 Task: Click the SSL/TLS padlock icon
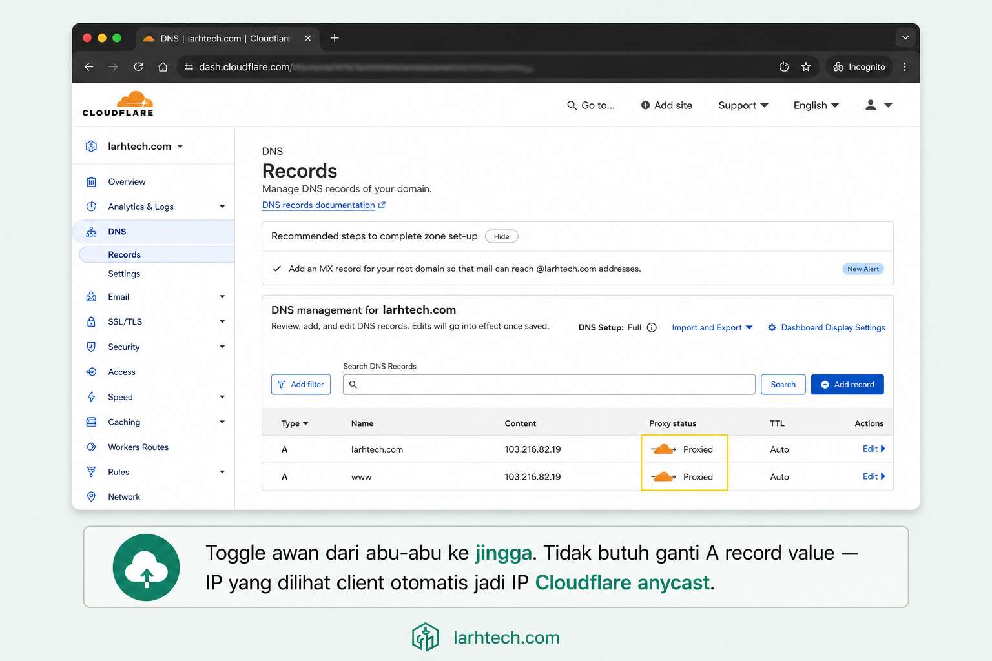[x=91, y=321]
